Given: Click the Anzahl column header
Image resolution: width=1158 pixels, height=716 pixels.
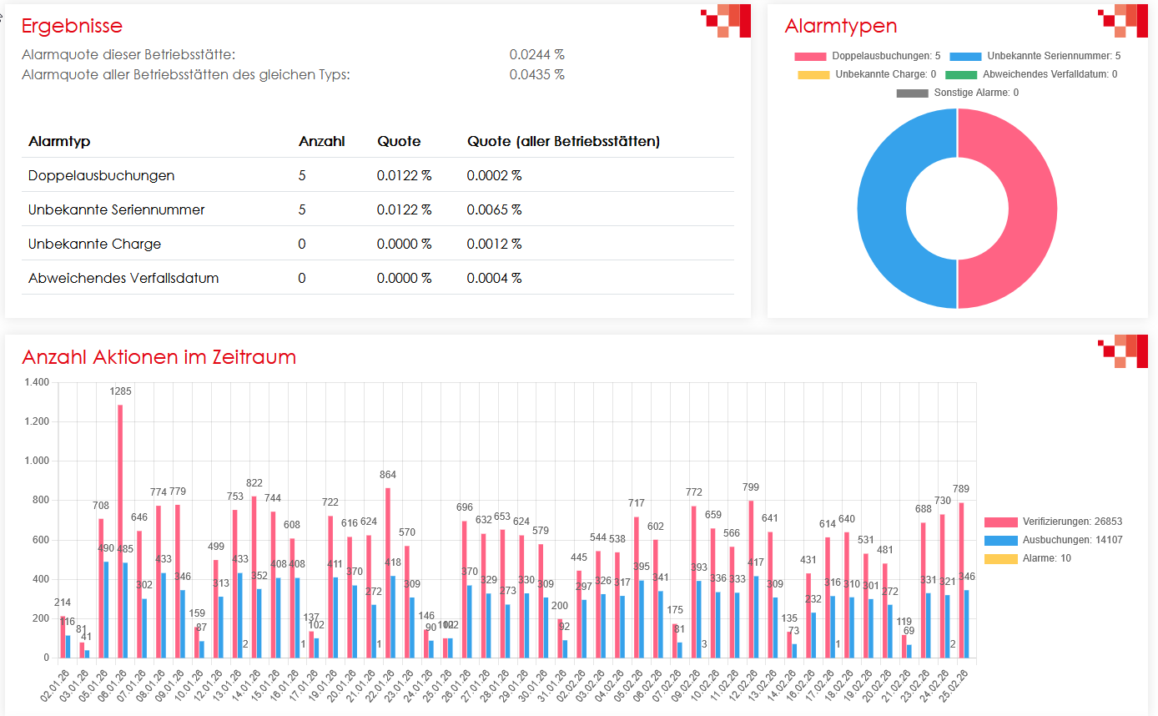Looking at the screenshot, I should (x=321, y=142).
